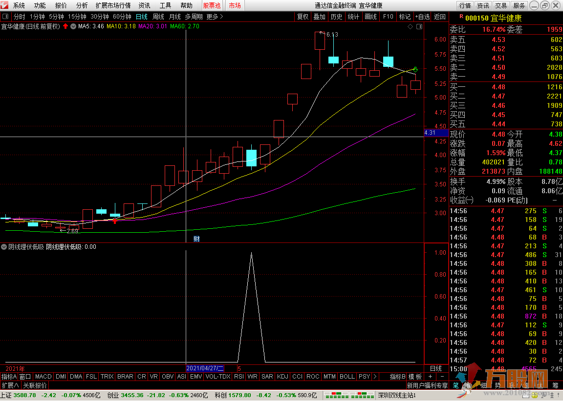
Task: Click the 返回 back button
Action: (439, 17)
